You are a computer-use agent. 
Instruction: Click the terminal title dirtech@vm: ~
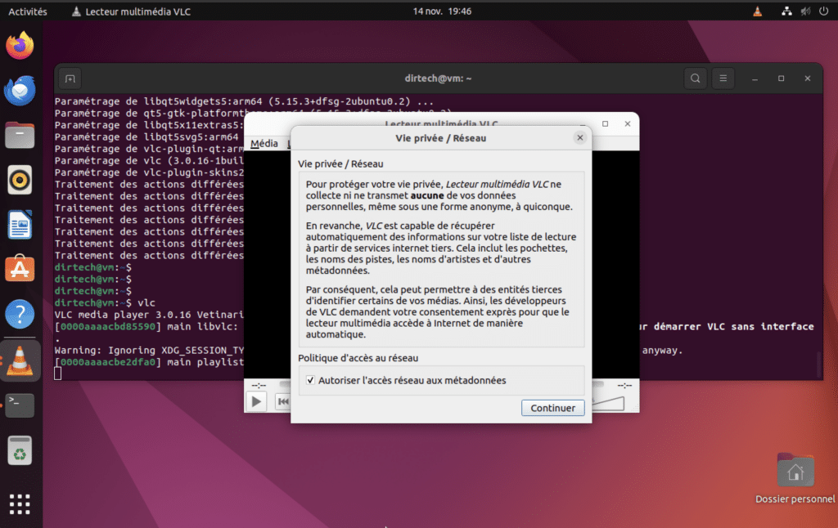coord(439,78)
